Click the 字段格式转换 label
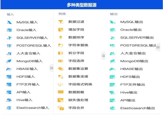The image size is (163, 120). [80, 84]
